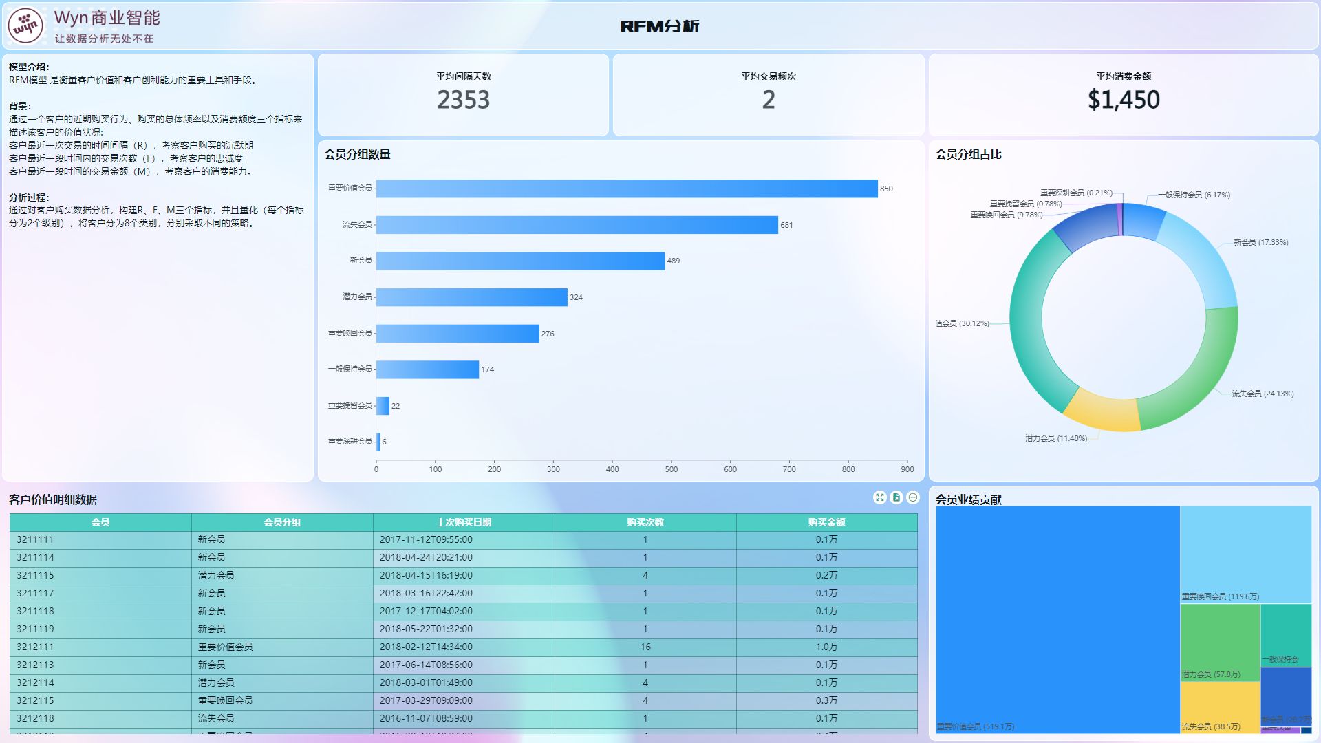Image resolution: width=1321 pixels, height=743 pixels.
Task: Click the 购买金额 column header
Action: pyautogui.click(x=826, y=522)
